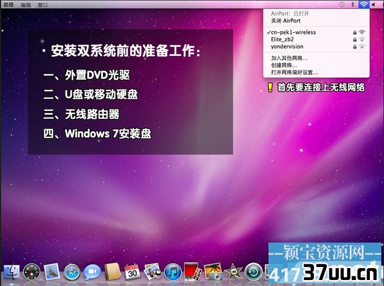Open 打开网络偏好设置... entry

coord(316,73)
